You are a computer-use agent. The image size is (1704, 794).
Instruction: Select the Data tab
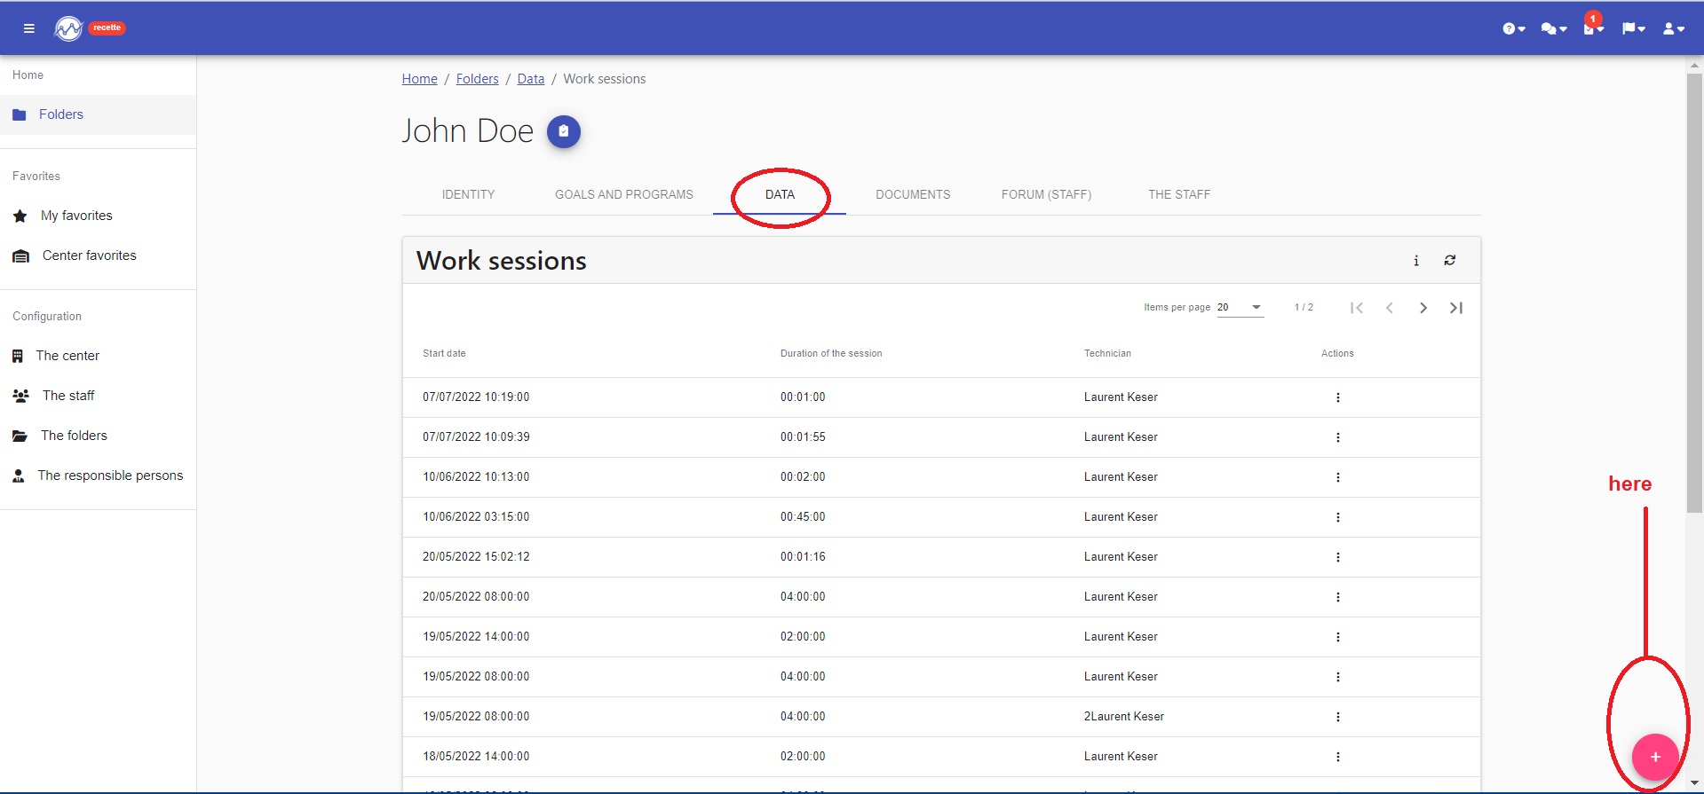[x=780, y=194]
